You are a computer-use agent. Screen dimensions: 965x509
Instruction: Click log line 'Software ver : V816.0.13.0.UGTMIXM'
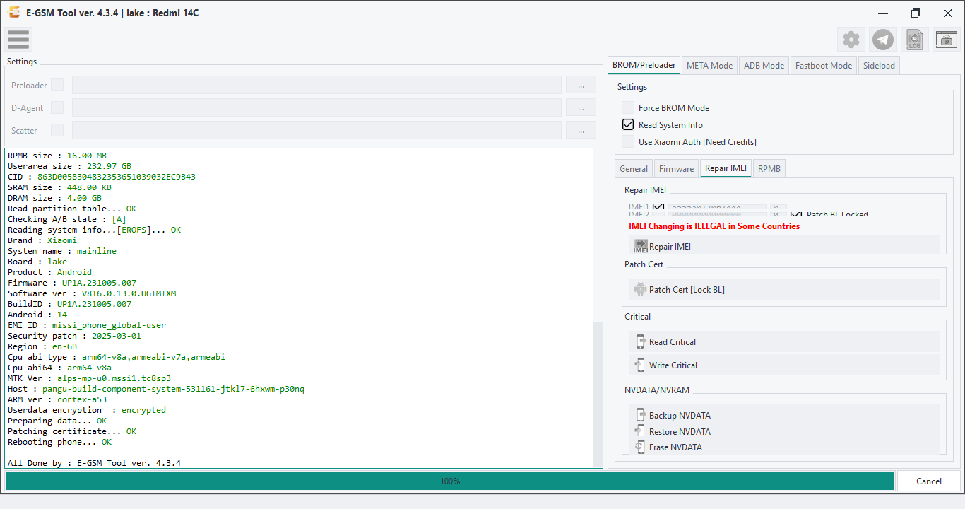click(92, 293)
